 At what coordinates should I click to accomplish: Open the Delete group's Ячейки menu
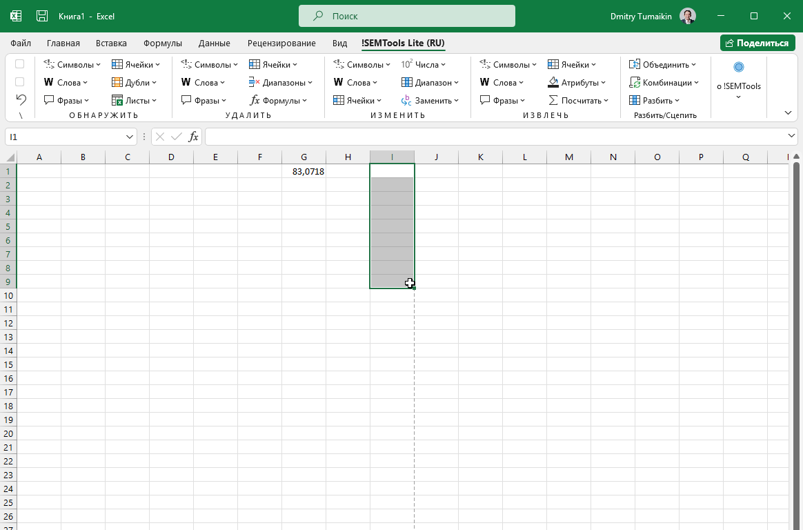pyautogui.click(x=273, y=64)
